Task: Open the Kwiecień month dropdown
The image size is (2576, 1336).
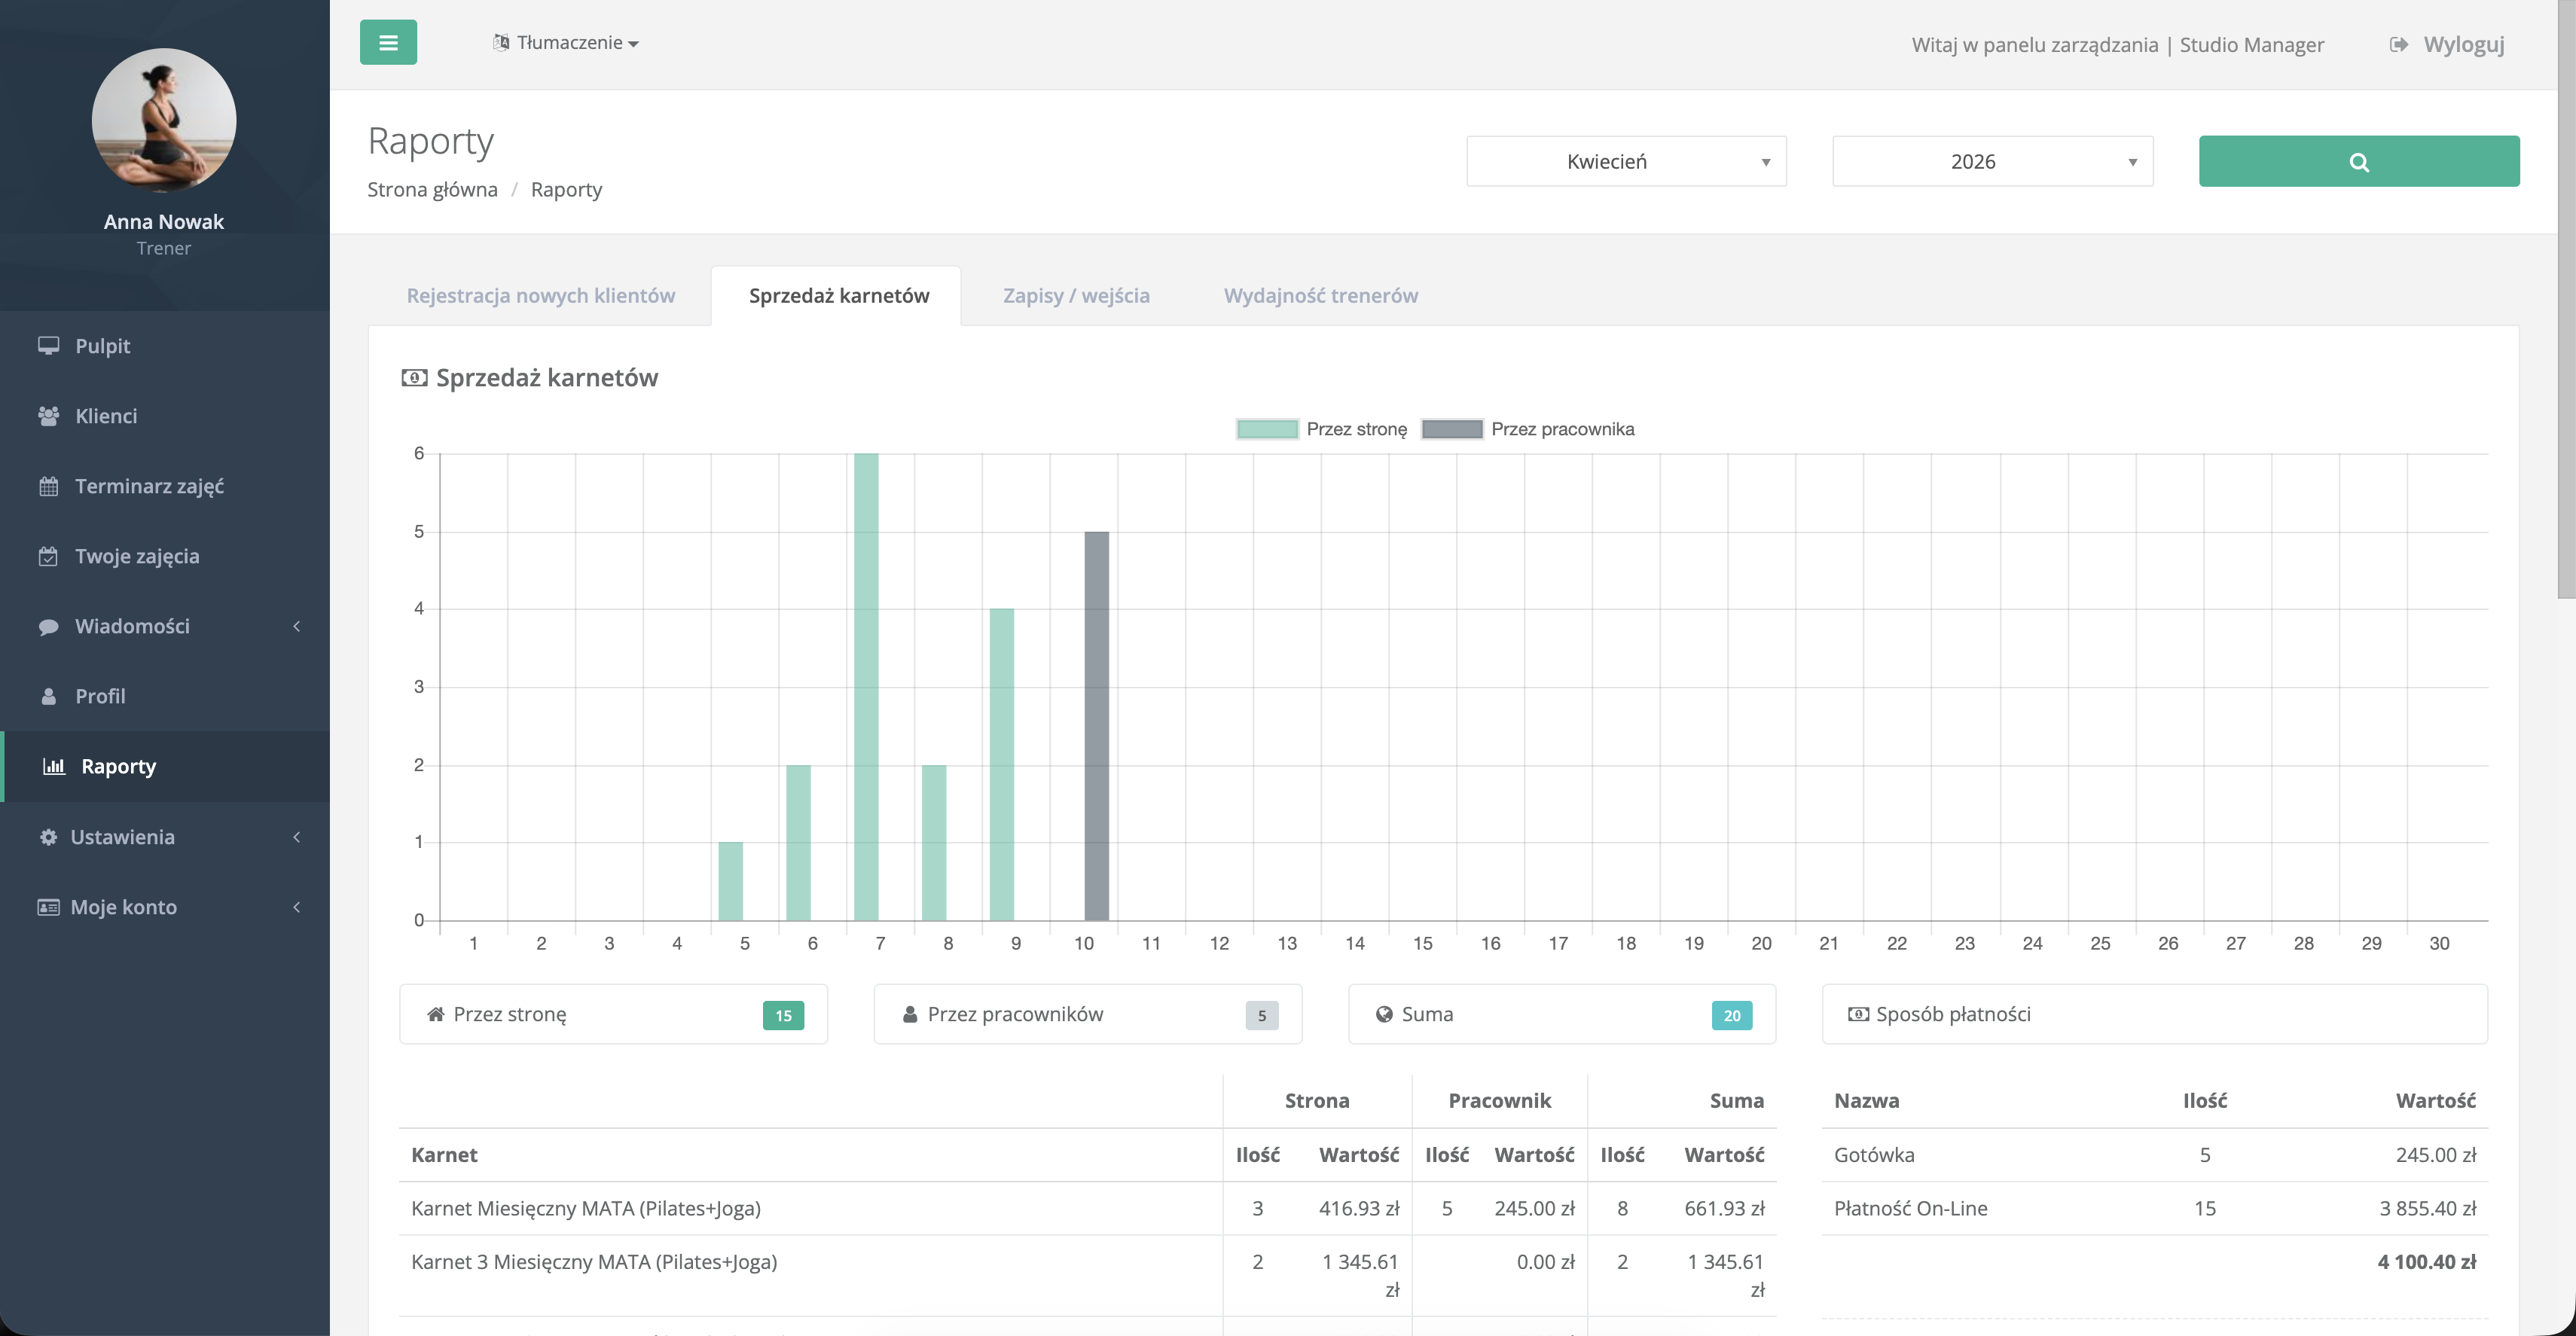Action: (1626, 162)
